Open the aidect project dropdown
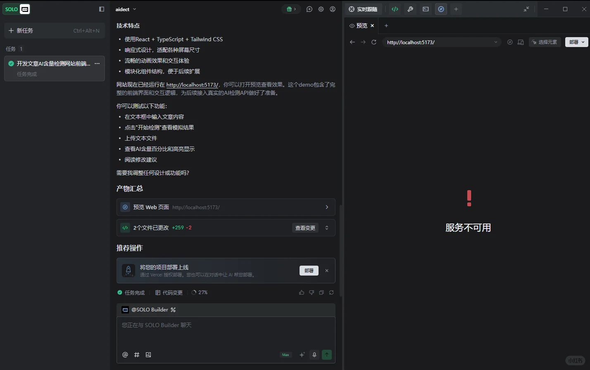The width and height of the screenshot is (590, 370). click(126, 9)
